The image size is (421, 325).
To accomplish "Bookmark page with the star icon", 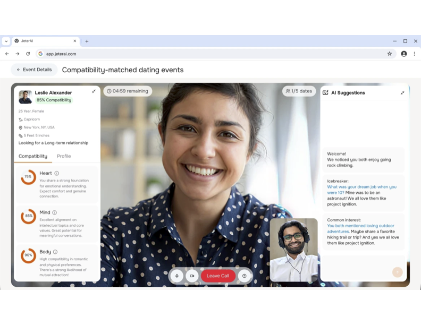I will click(390, 54).
